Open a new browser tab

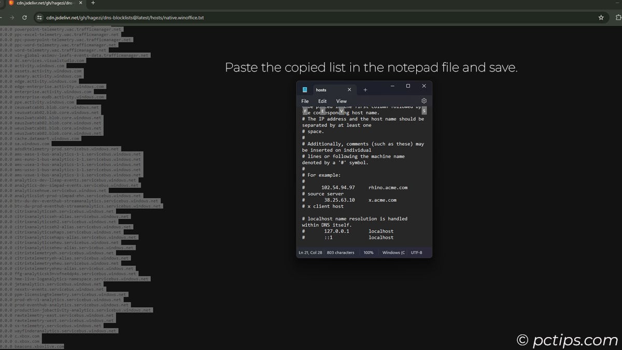pyautogui.click(x=93, y=3)
